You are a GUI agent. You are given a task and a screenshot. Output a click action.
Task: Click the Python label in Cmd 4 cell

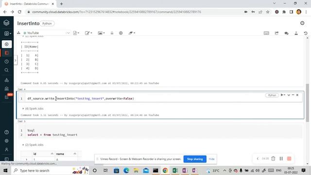click(x=272, y=95)
